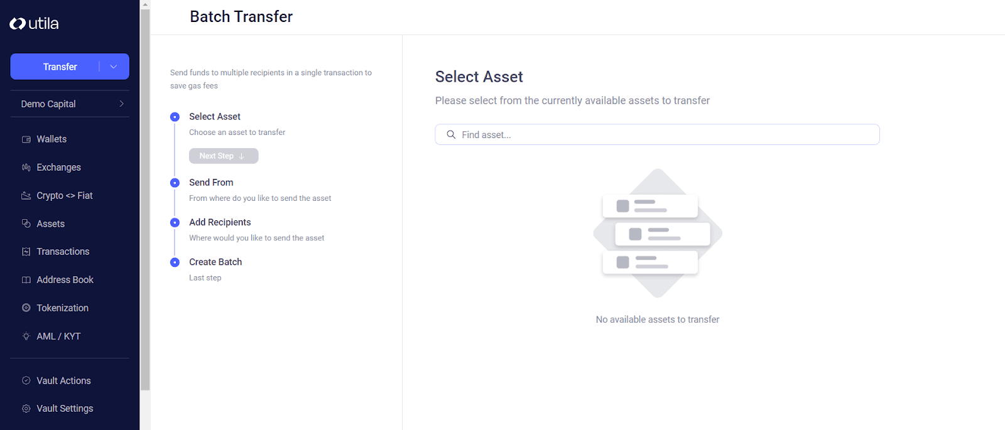Open Crypto <> Fiat from the sidebar icon
The image size is (1005, 430).
[x=25, y=195]
